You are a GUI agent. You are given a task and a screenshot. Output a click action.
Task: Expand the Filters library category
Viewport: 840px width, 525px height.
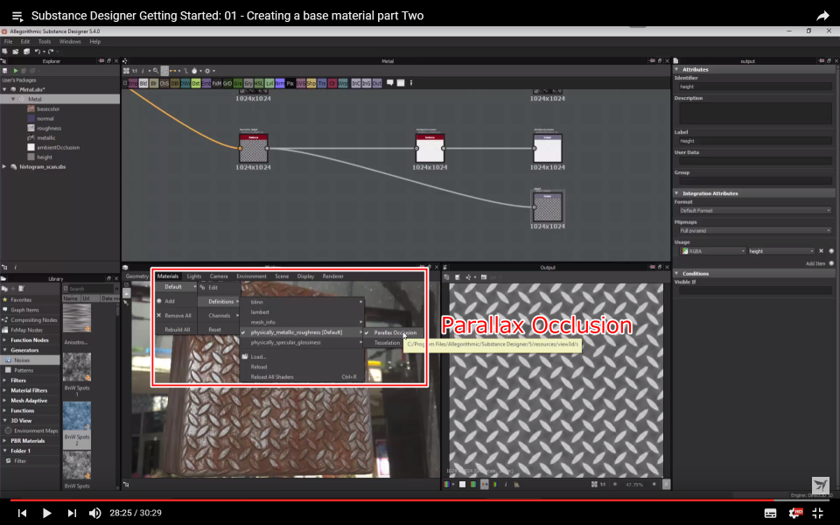tap(5, 381)
